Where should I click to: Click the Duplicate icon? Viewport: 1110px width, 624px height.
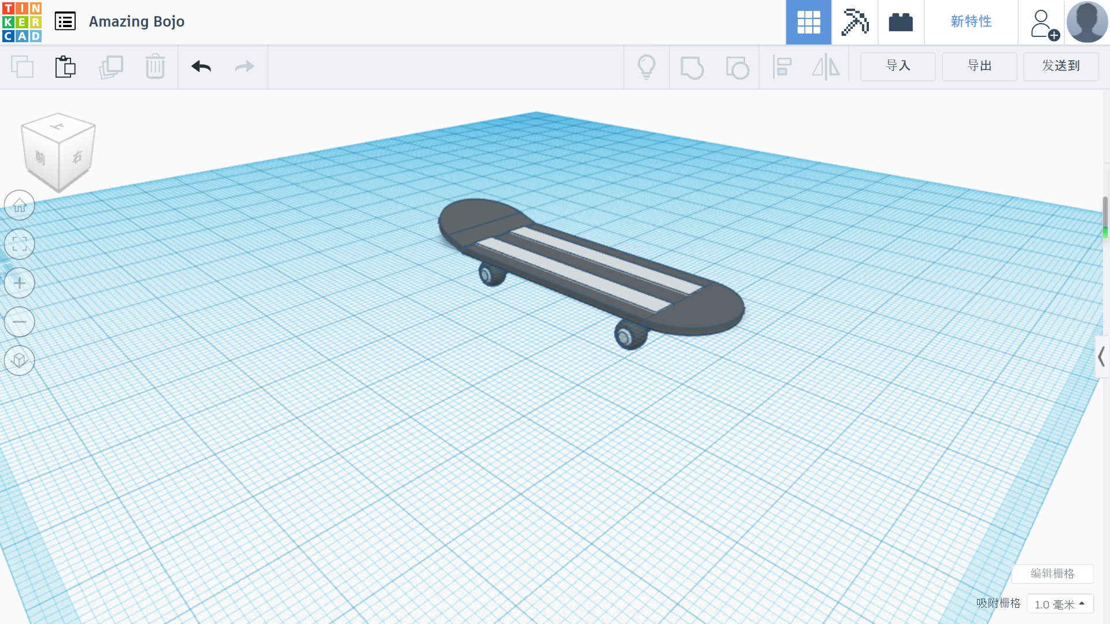(x=111, y=67)
